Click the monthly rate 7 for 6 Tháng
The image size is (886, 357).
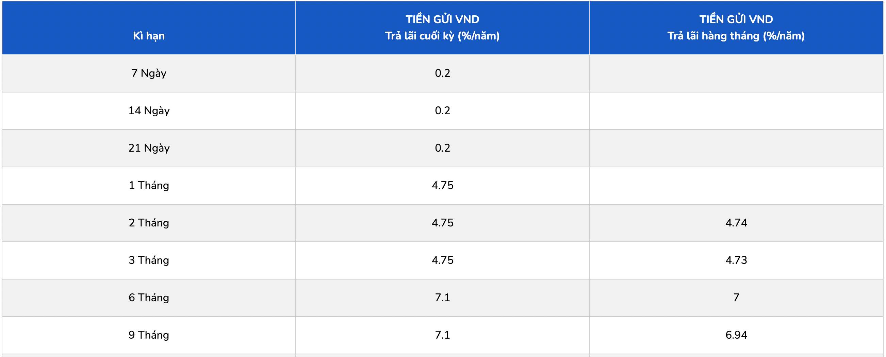736,297
